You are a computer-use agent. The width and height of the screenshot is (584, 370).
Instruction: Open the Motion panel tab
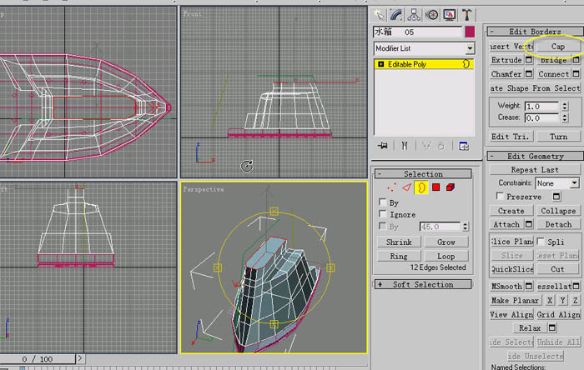[432, 15]
